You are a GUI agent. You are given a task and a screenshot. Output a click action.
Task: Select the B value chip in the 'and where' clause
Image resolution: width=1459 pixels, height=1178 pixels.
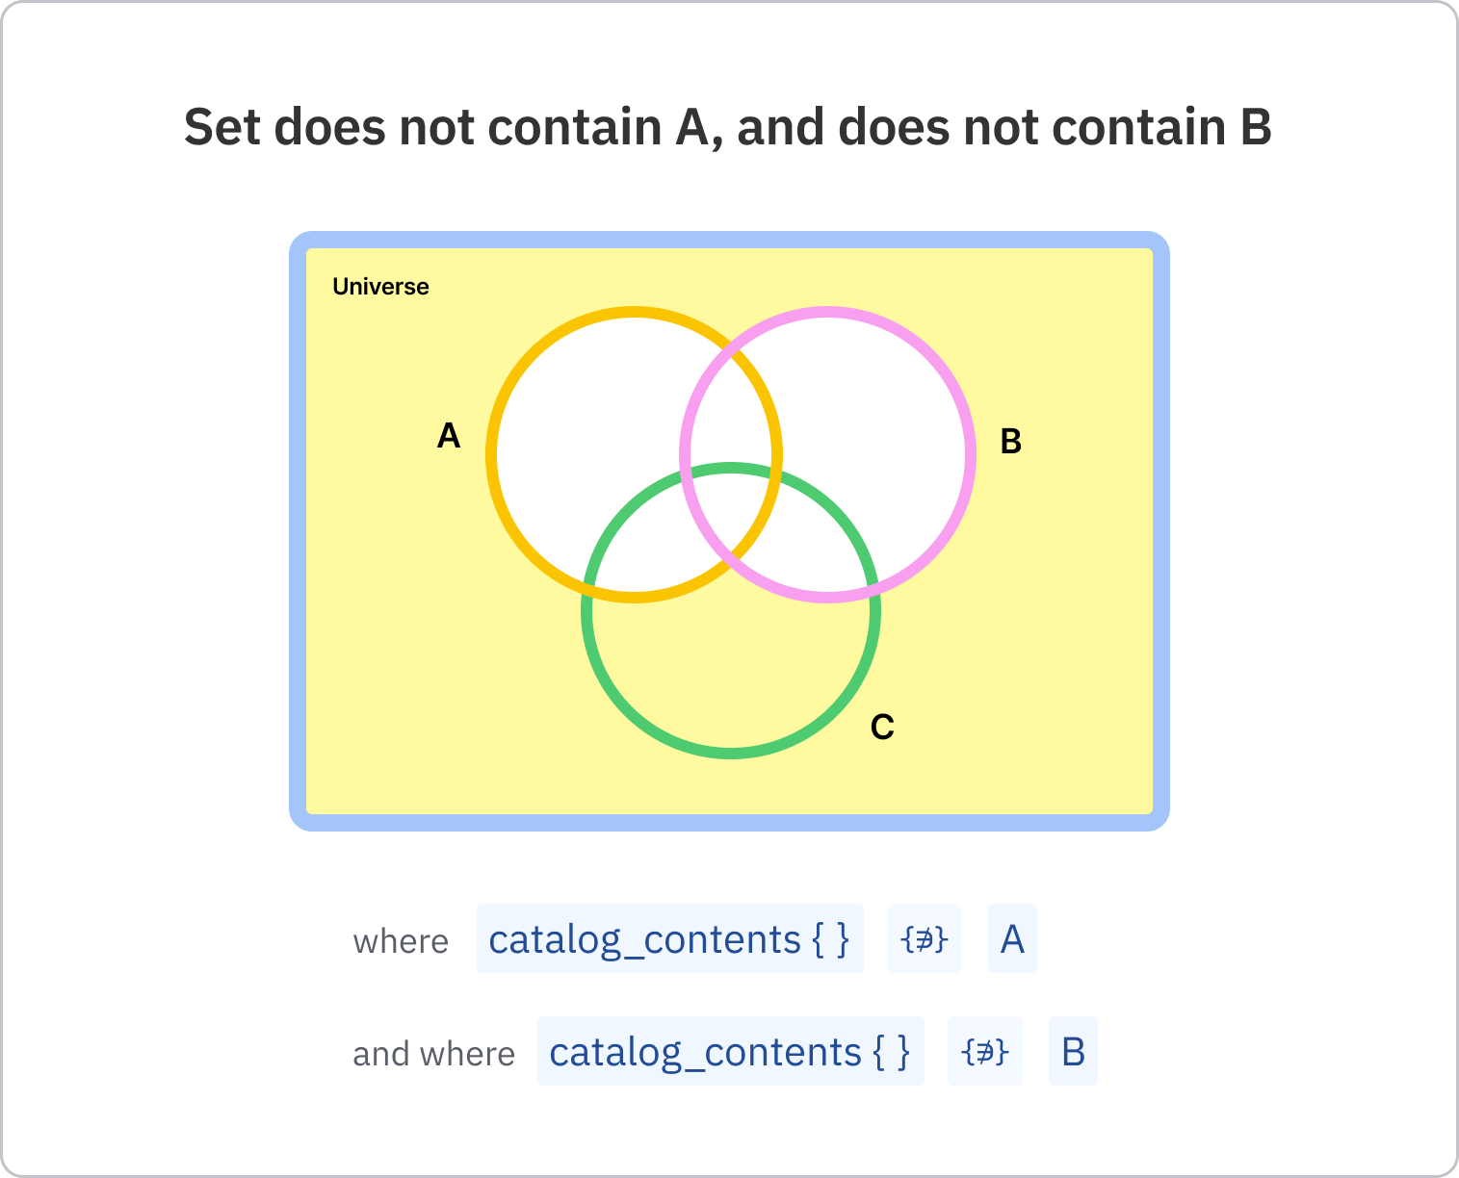pyautogui.click(x=1073, y=1052)
